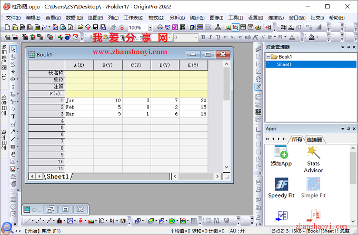Toggle Underline formatting button
This screenshot has width=358, height=235.
tap(218, 37)
